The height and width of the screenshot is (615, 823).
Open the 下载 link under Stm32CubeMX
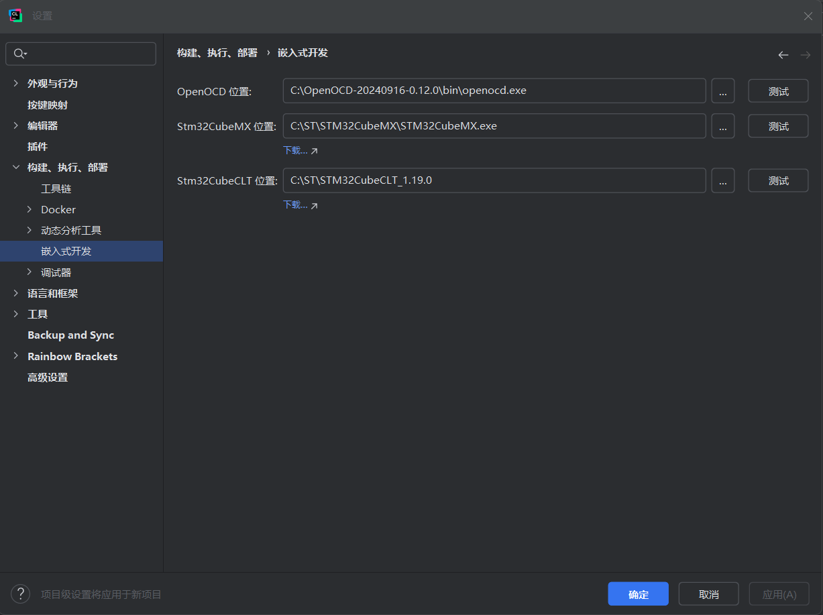[x=295, y=150]
